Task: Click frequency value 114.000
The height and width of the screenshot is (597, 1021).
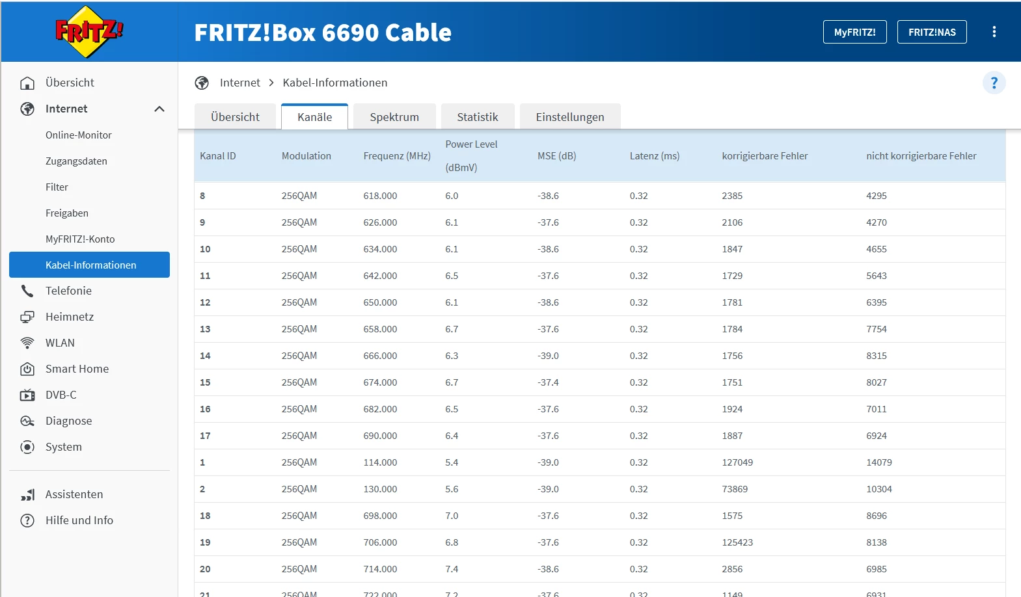Action: (380, 462)
